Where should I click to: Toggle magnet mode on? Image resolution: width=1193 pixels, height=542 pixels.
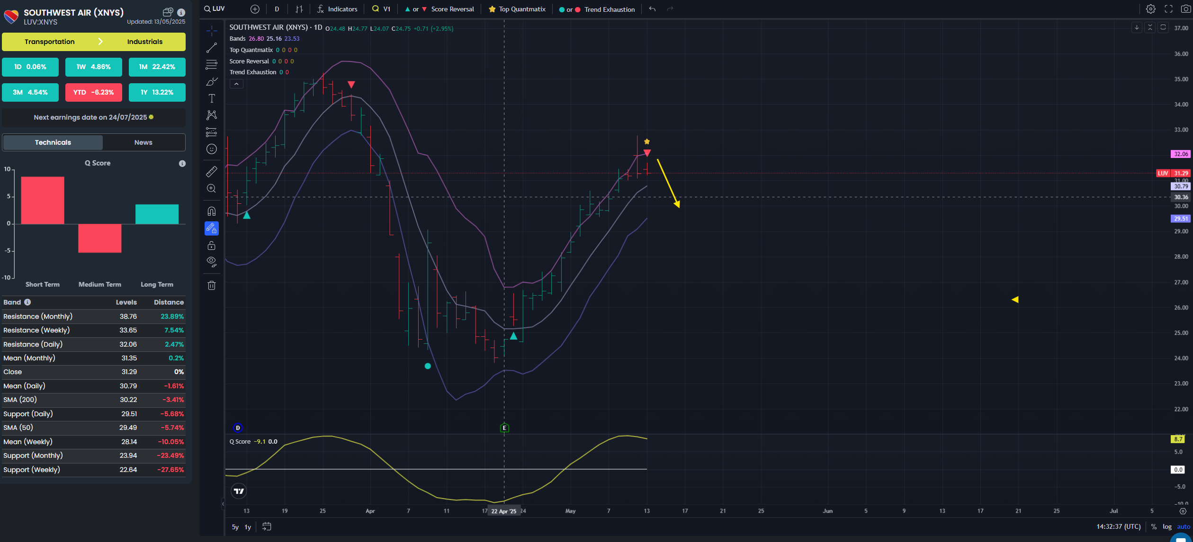click(212, 211)
